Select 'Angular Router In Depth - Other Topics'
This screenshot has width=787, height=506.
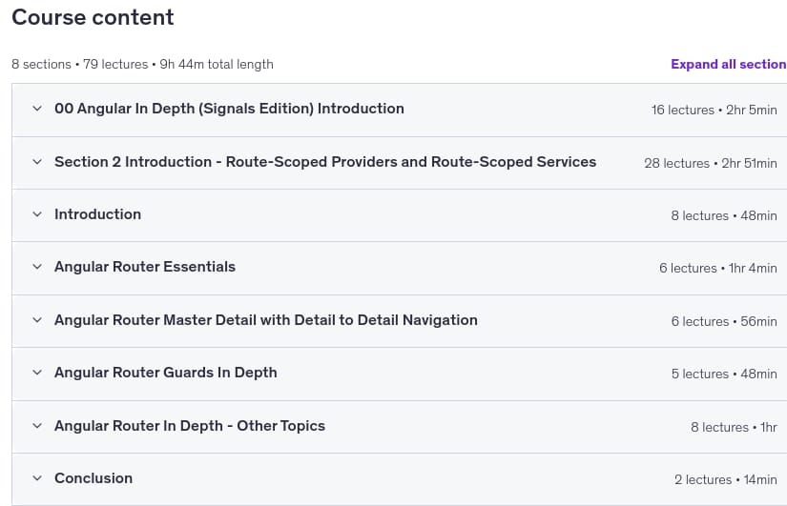(x=190, y=426)
